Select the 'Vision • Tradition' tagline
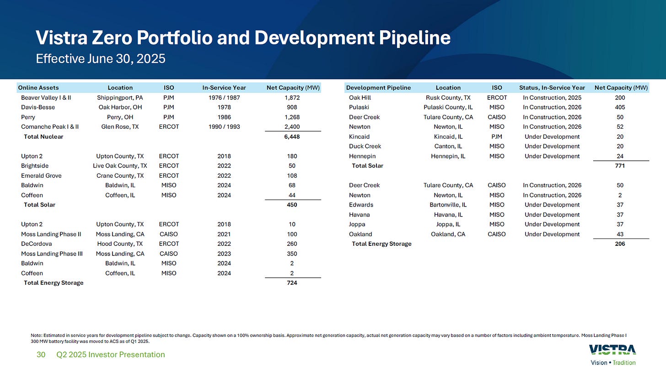Screen dimensions: 666x374 [x=612, y=363]
